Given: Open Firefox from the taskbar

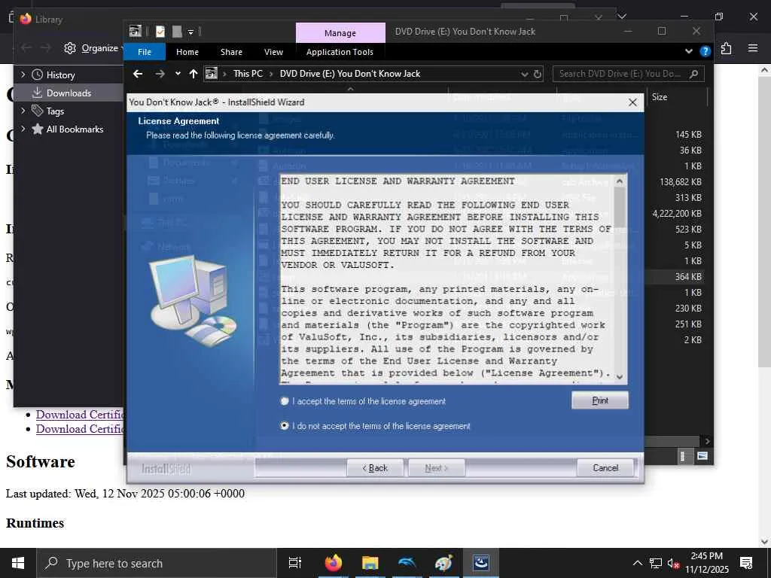Looking at the screenshot, I should pyautogui.click(x=334, y=563).
